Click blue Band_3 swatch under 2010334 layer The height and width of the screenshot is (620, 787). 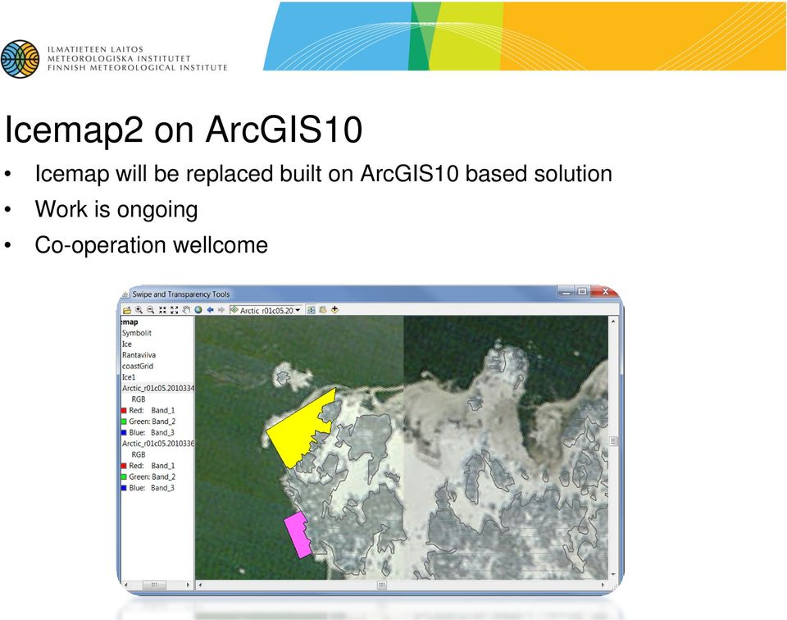point(124,433)
